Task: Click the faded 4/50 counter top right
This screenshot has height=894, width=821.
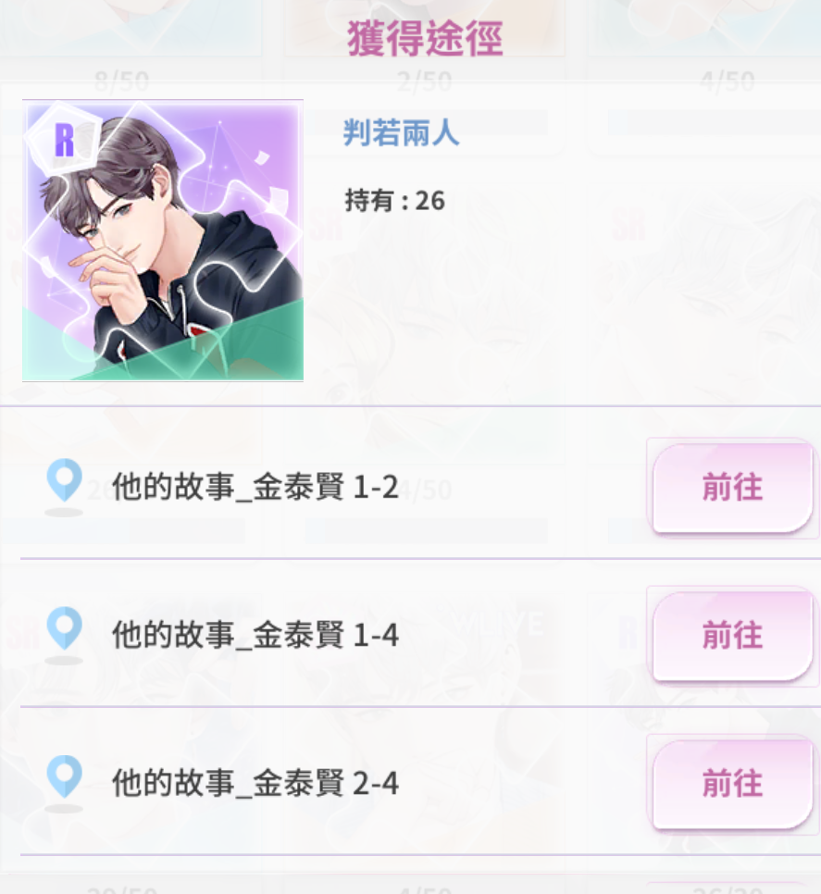Action: pyautogui.click(x=728, y=81)
